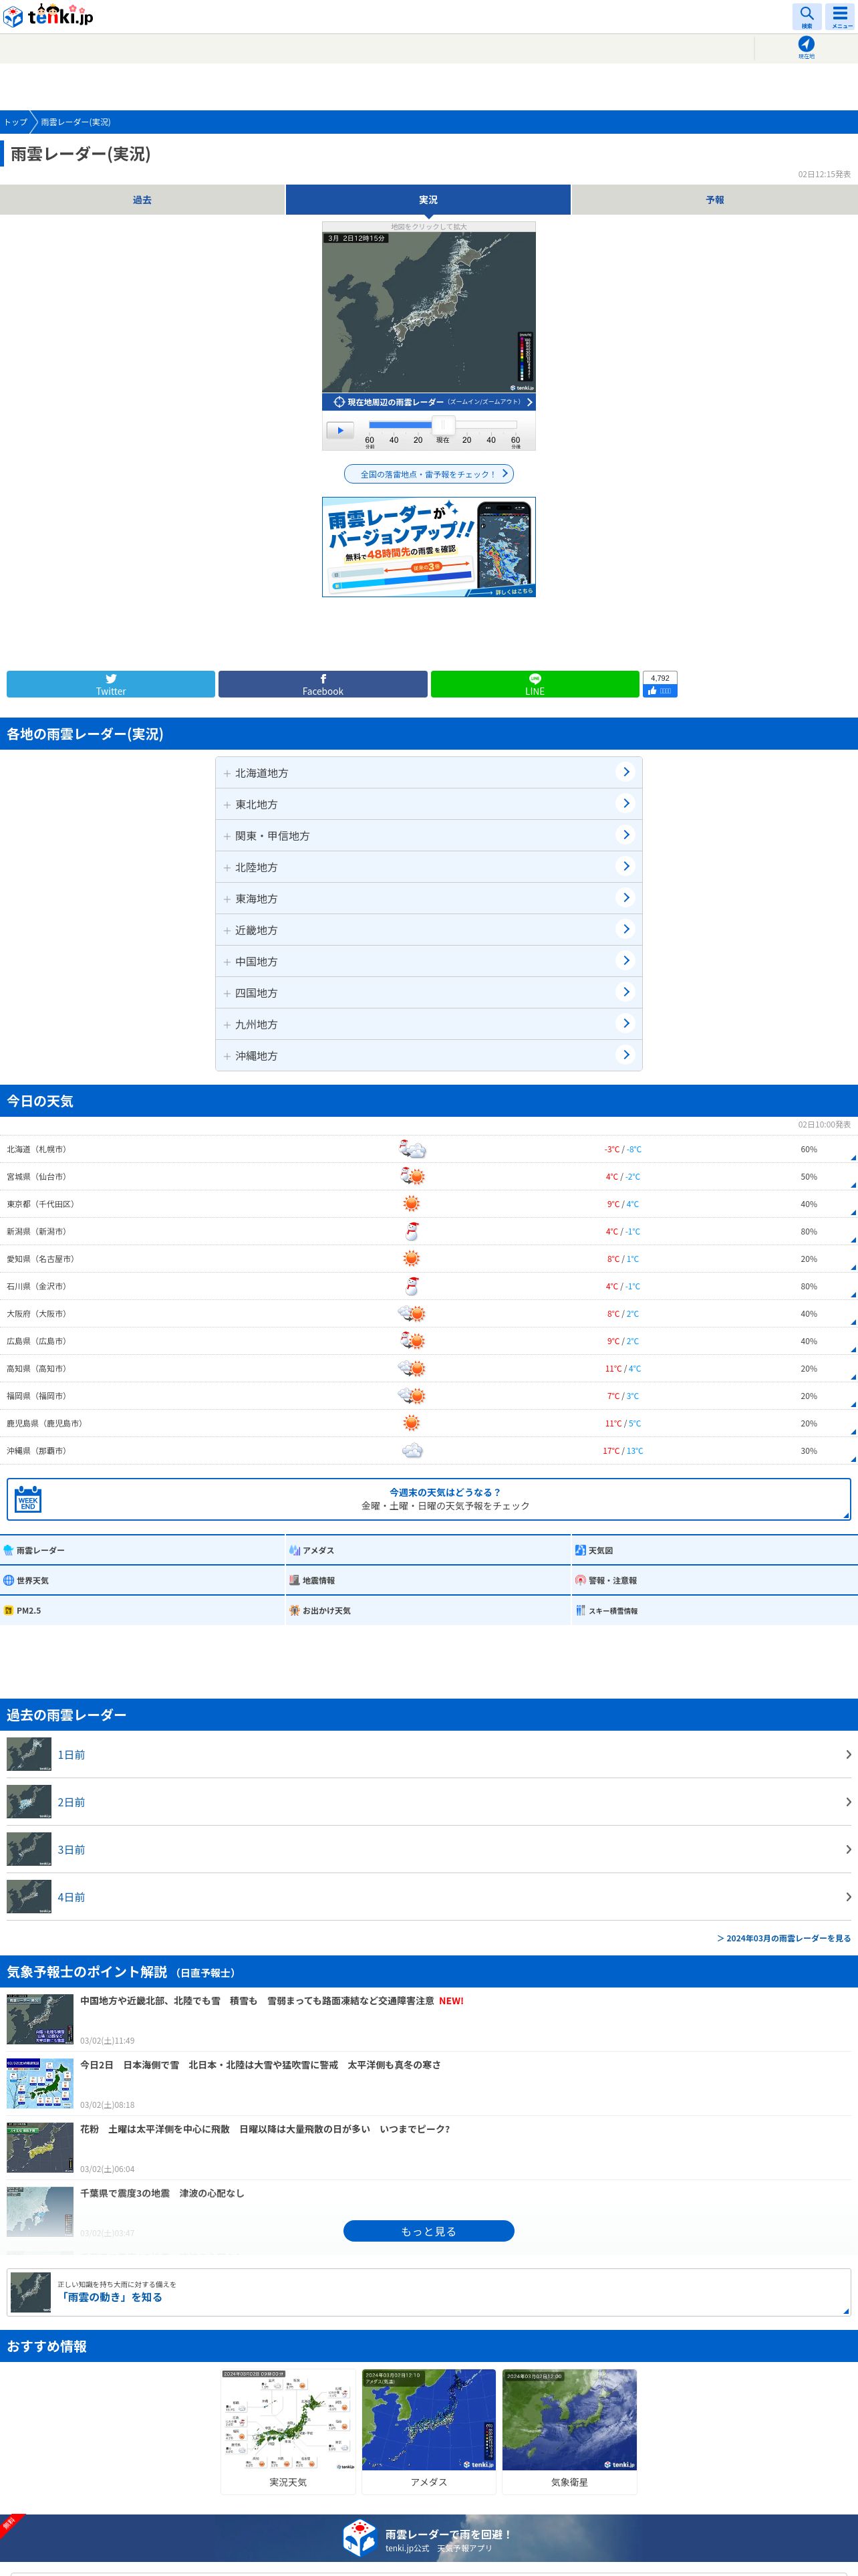The image size is (858, 2576).
Task: Open 現在地周辺の雨雲レーダー bar
Action: (428, 402)
